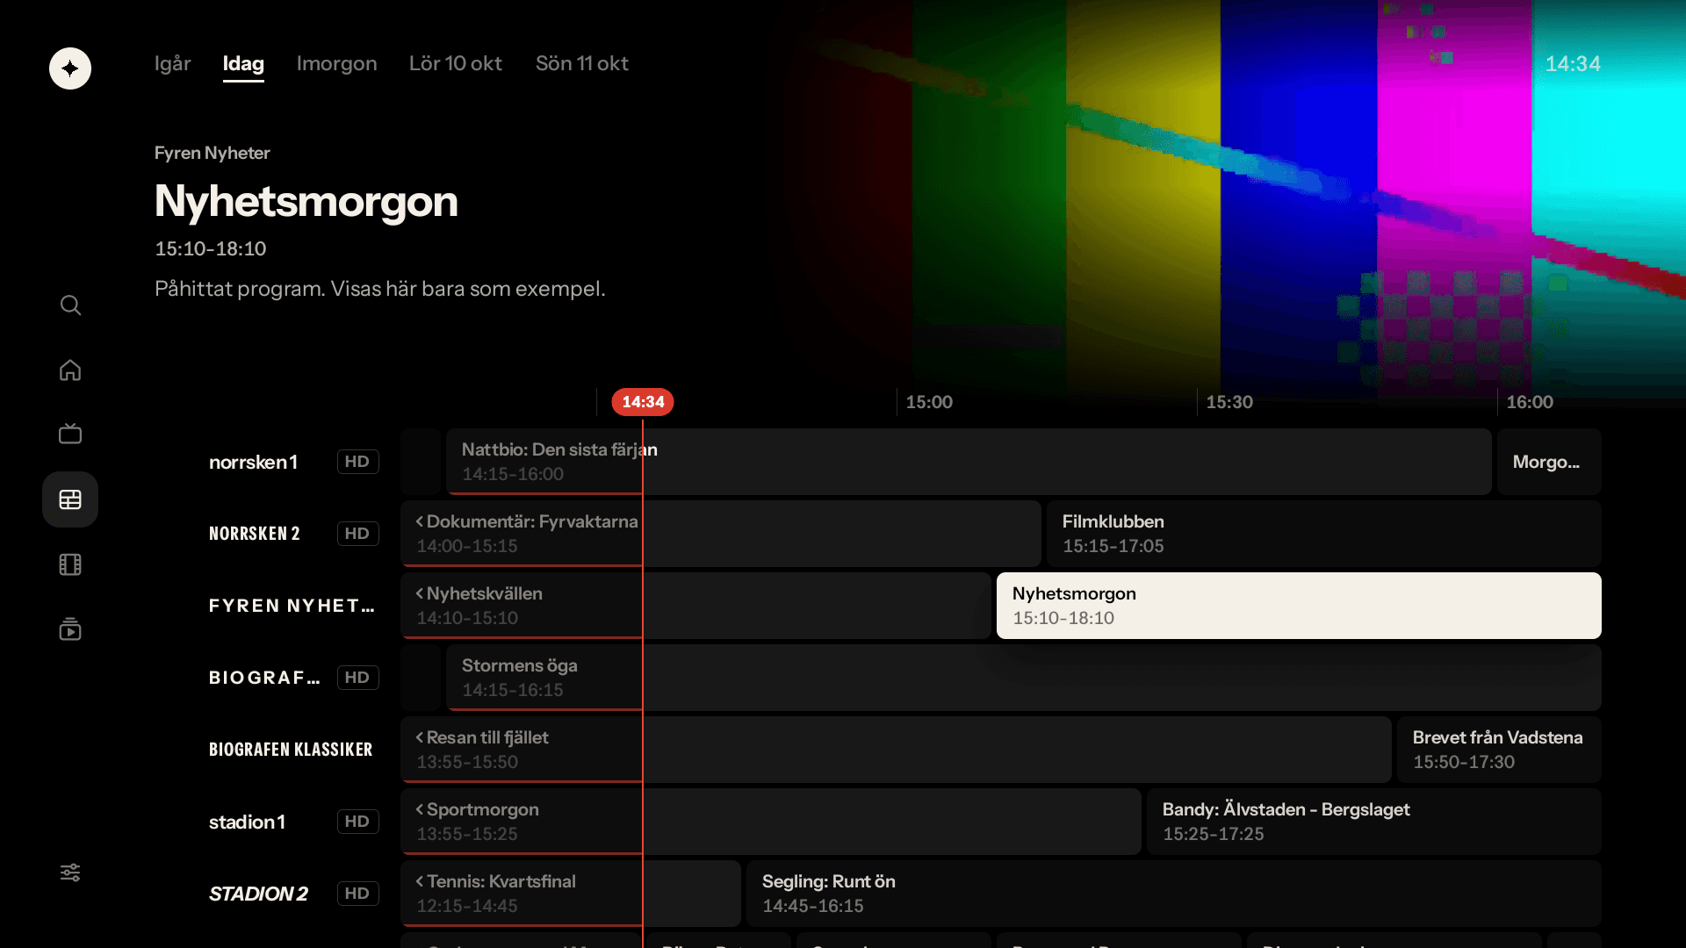The width and height of the screenshot is (1686, 948).
Task: Open Stormens öga program
Action: [x=1023, y=678]
